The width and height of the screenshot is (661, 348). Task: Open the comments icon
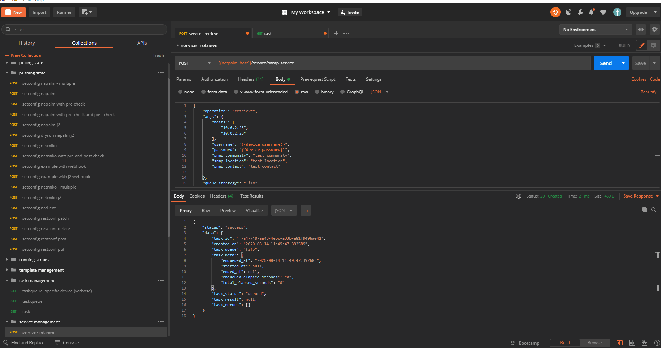tap(653, 45)
